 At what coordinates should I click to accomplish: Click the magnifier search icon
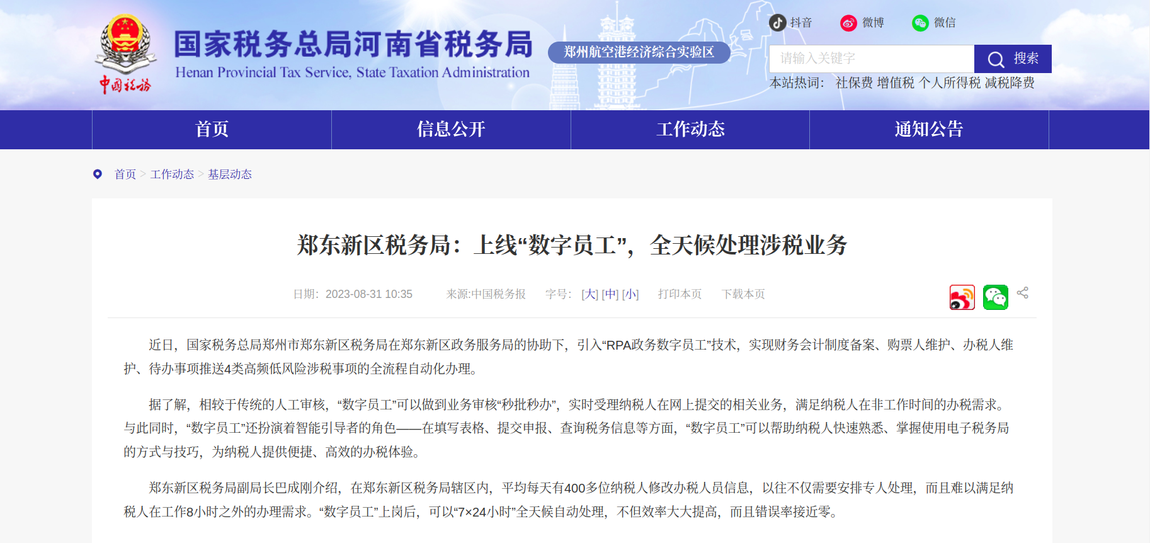[996, 59]
